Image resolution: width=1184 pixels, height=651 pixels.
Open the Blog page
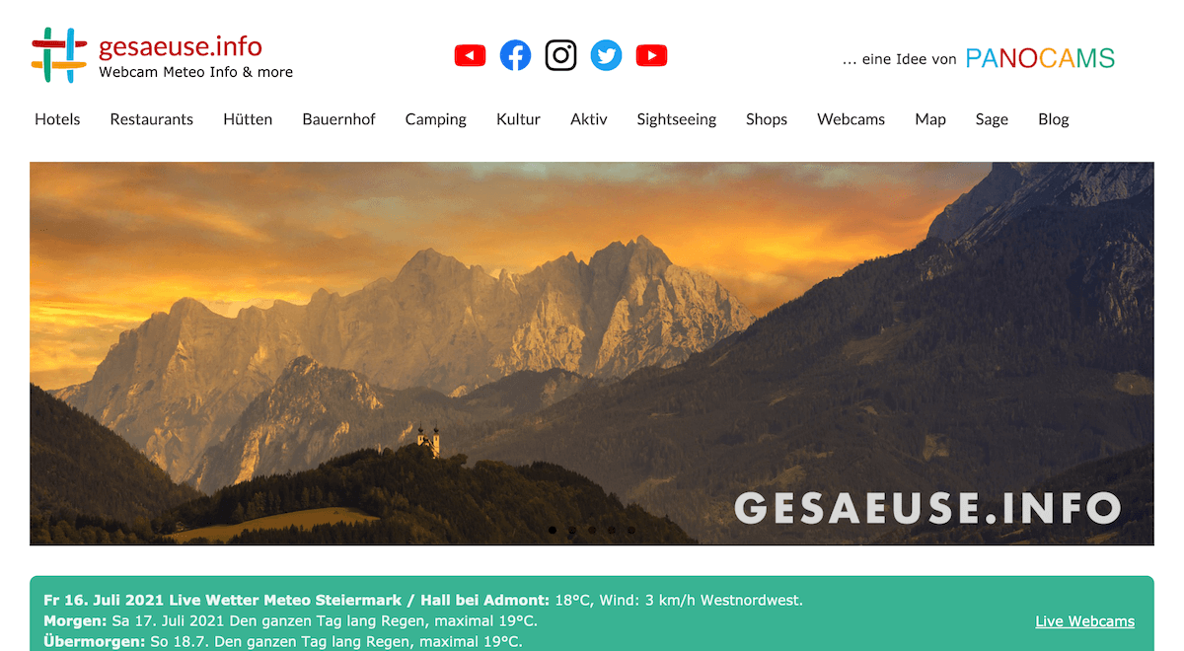(1054, 119)
